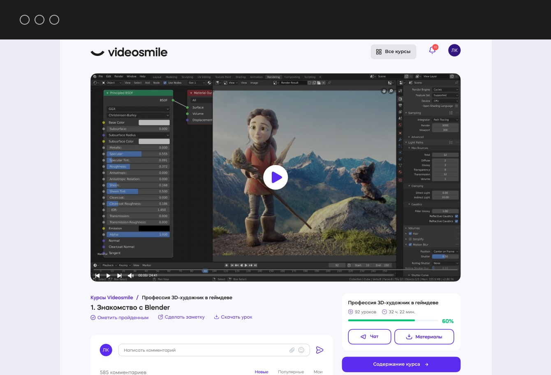The image size is (551, 375).
Task: Open Содержание курса button
Action: click(401, 364)
